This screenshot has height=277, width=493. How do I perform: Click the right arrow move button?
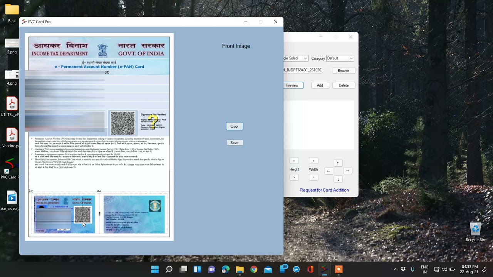click(347, 171)
